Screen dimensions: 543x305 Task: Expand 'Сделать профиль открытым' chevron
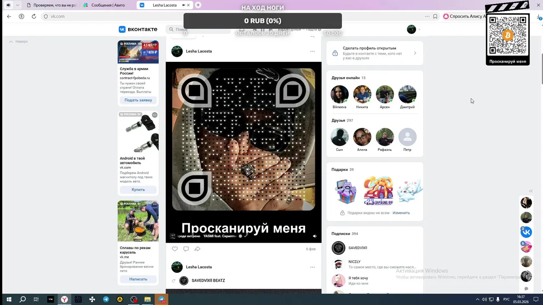click(x=415, y=53)
